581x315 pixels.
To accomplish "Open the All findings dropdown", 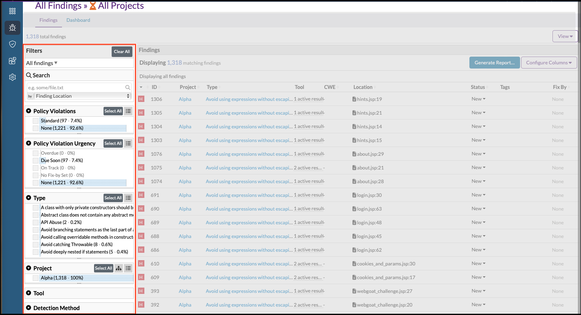I will [42, 63].
